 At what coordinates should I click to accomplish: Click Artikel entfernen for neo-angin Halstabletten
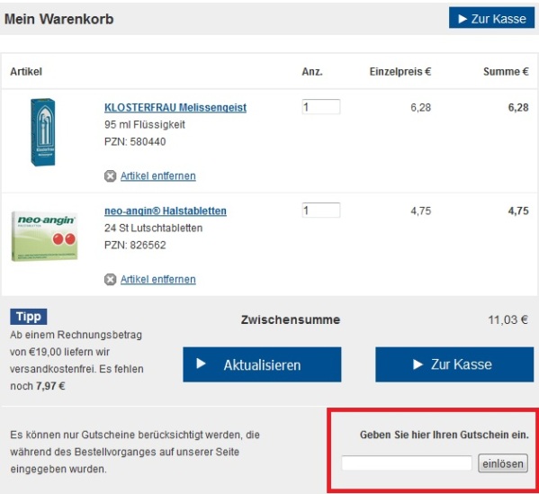[x=158, y=280]
